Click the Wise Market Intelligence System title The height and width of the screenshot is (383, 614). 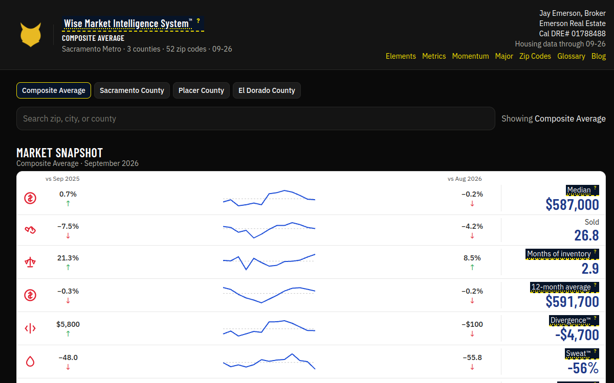[128, 23]
